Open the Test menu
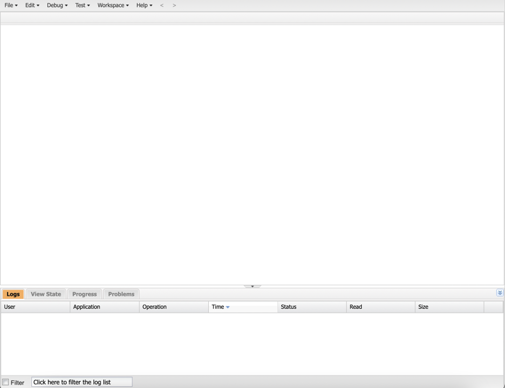The width and height of the screenshot is (505, 388). pos(83,5)
